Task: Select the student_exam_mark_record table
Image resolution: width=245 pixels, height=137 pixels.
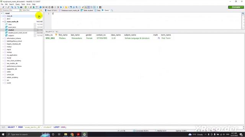Action: (x=18, y=33)
